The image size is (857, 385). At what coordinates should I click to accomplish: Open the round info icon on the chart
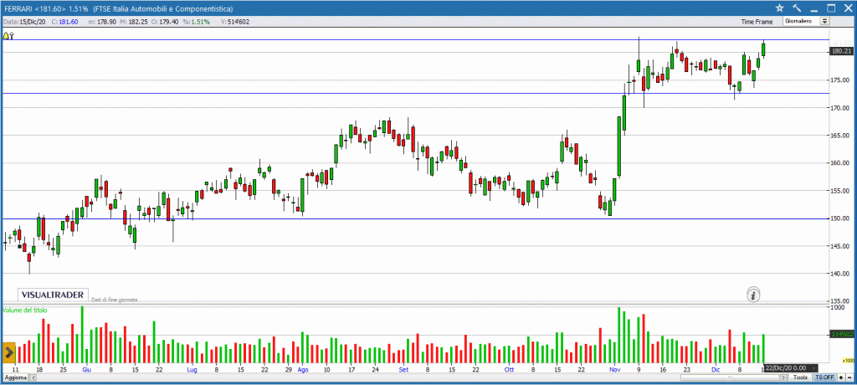(x=754, y=295)
